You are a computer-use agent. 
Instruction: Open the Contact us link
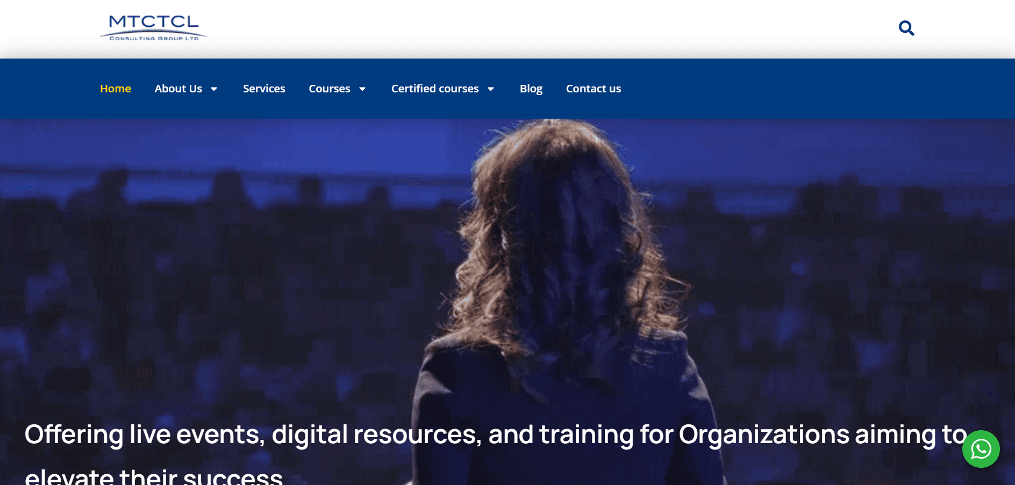click(x=593, y=89)
